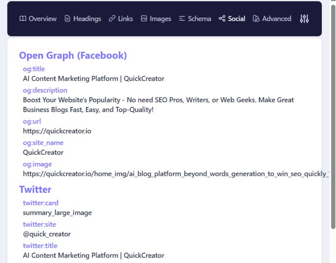The height and width of the screenshot is (263, 336).
Task: Click the document icon beside Headings
Action: [x=67, y=19]
